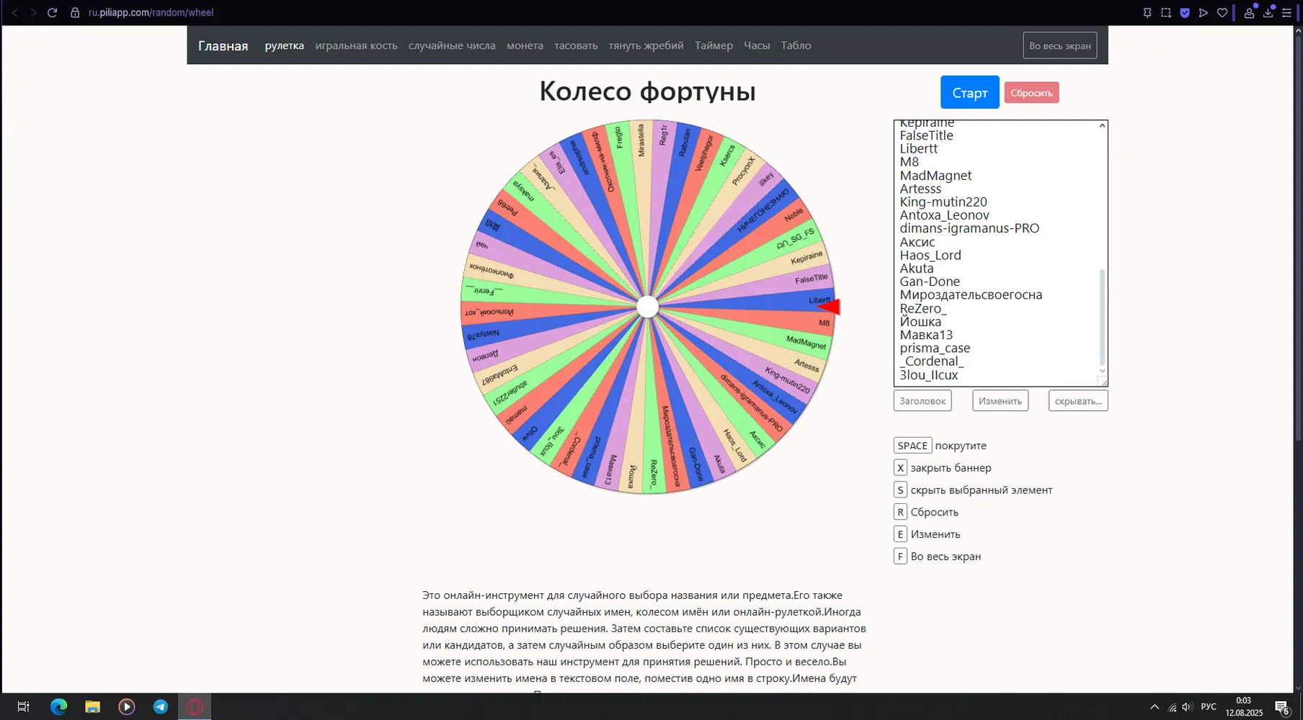Click the pink Сбросить button
This screenshot has width=1303, height=720.
(1031, 92)
